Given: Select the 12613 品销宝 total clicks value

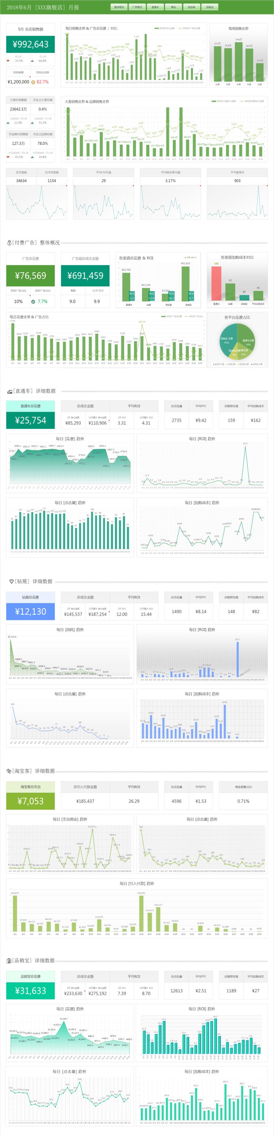Looking at the screenshot, I should 177,991.
